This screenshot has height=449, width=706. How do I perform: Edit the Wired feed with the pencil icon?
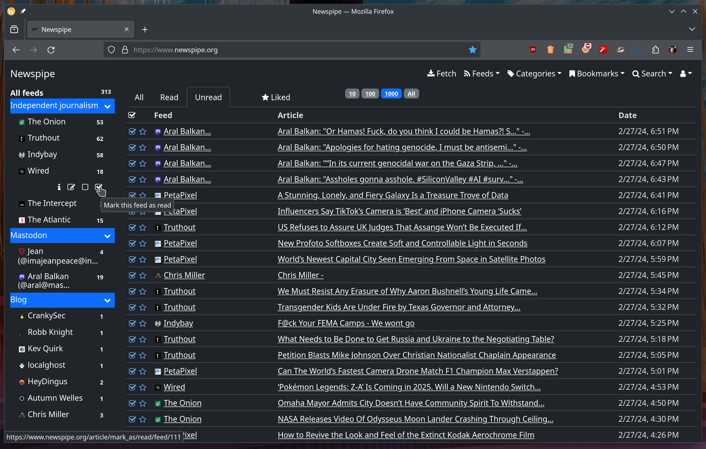[71, 187]
